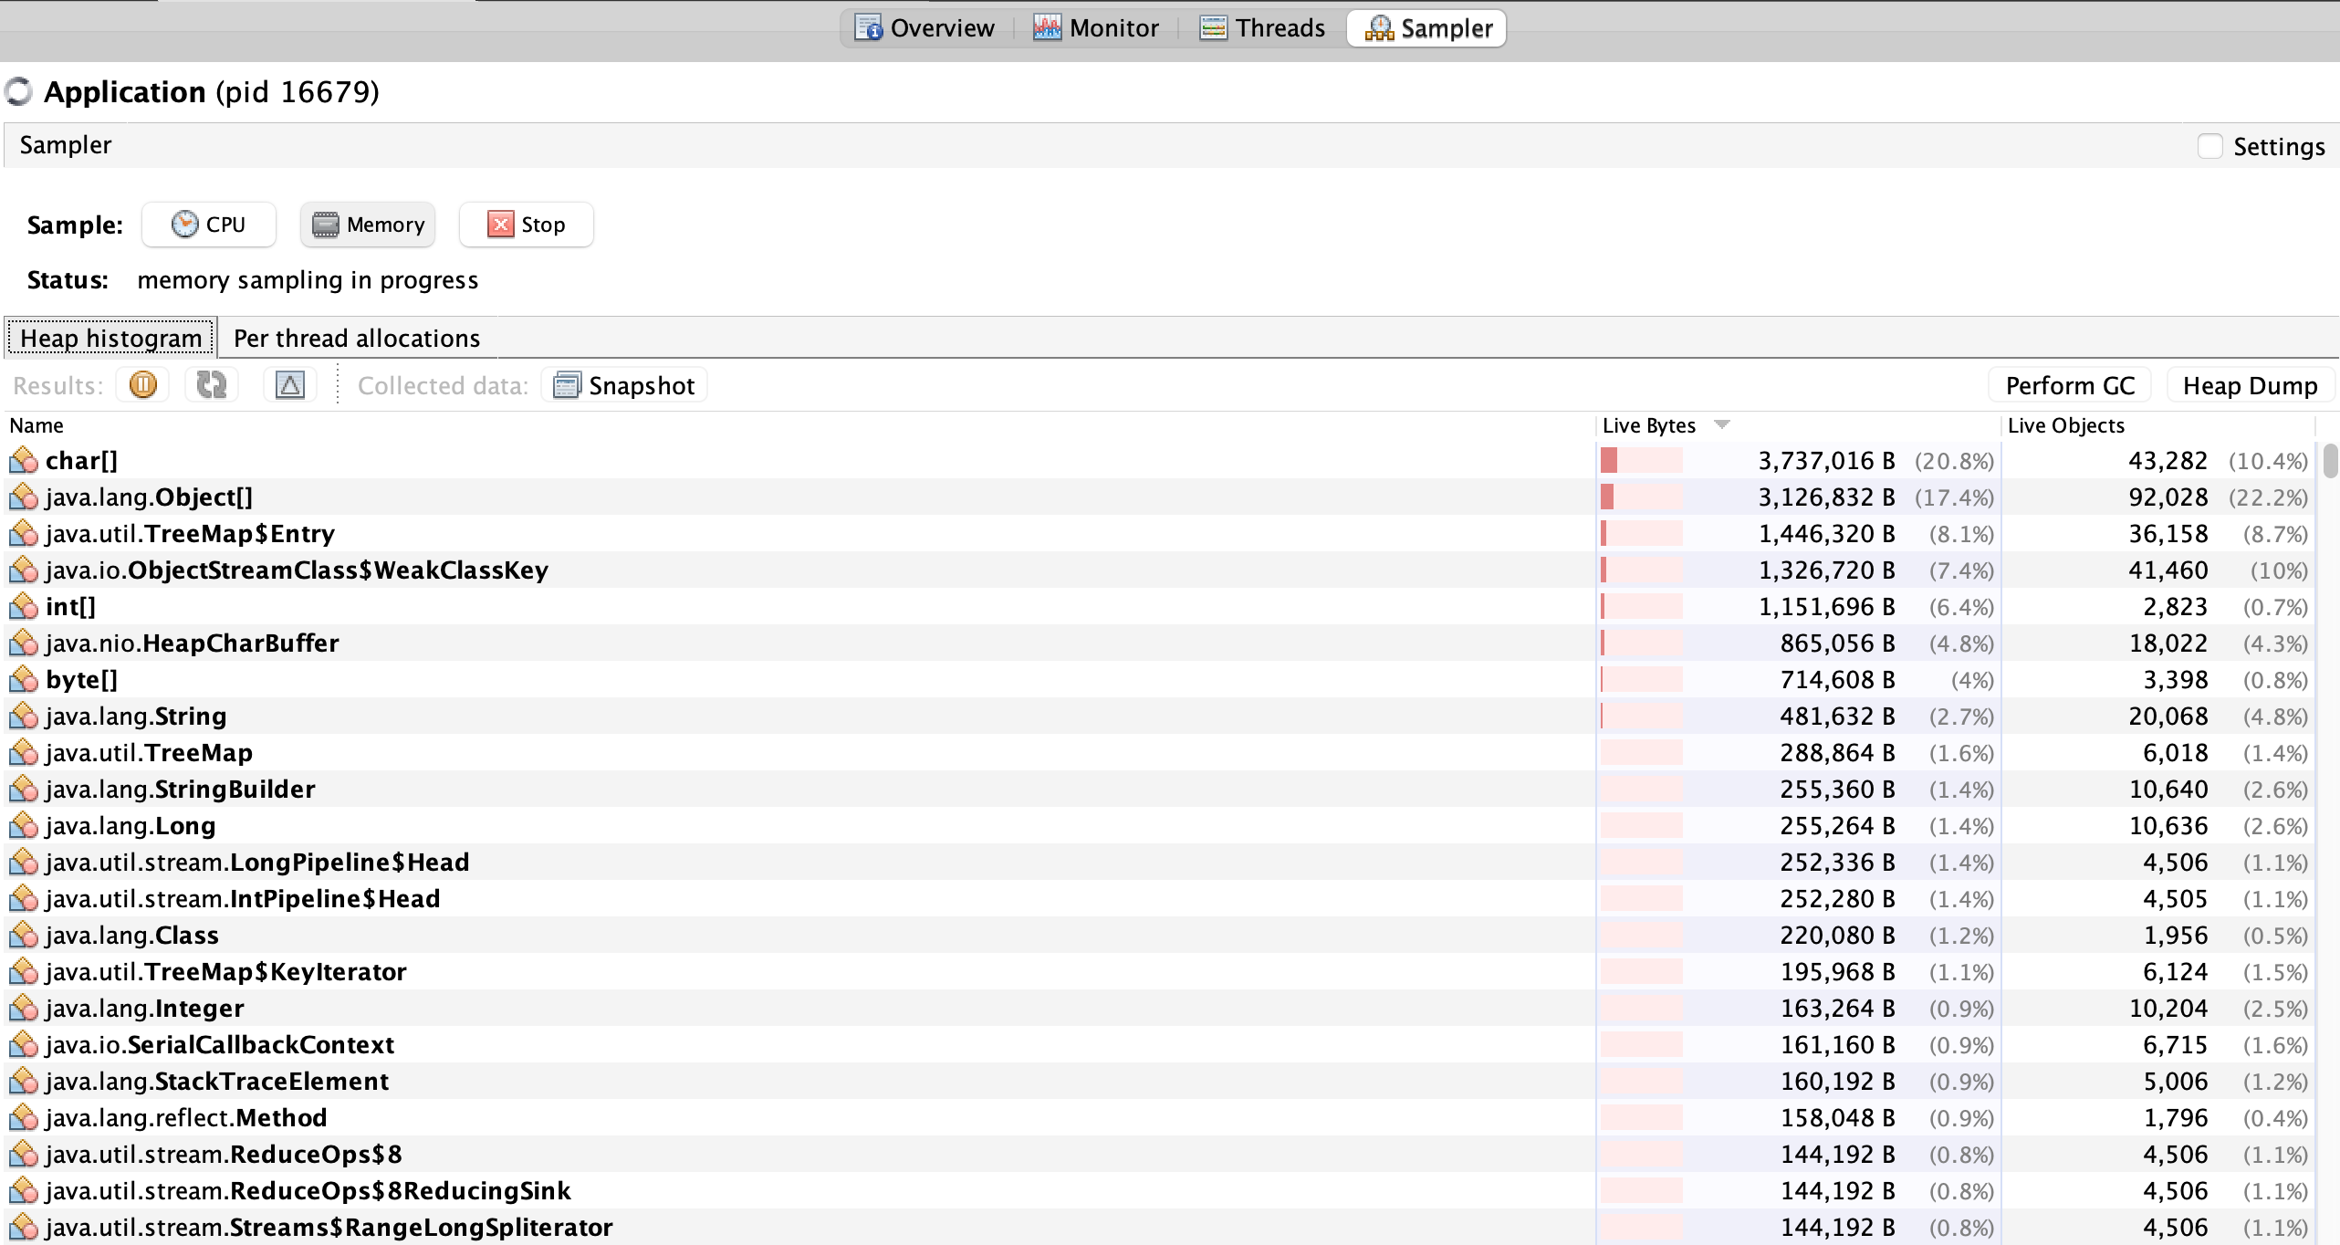This screenshot has height=1245, width=2340.
Task: Click the Heap Dump button
Action: coord(2250,385)
